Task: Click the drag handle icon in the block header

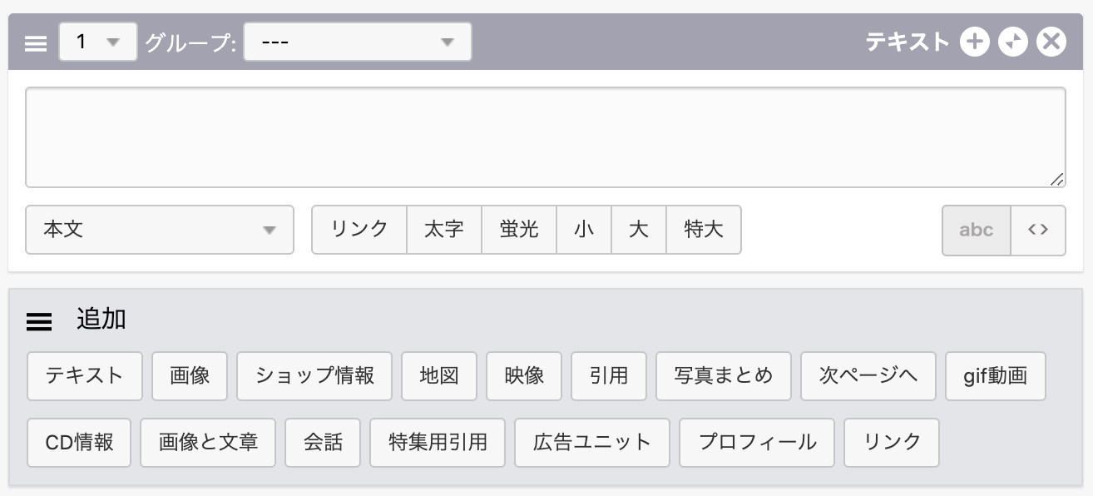Action: [x=36, y=43]
